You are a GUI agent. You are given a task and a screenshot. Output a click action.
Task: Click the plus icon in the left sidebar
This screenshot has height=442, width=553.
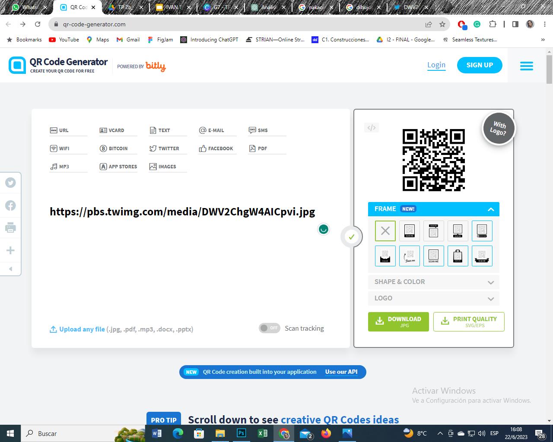tap(10, 250)
